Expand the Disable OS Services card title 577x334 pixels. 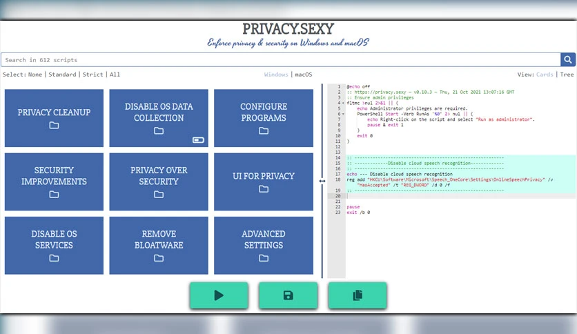coord(54,239)
